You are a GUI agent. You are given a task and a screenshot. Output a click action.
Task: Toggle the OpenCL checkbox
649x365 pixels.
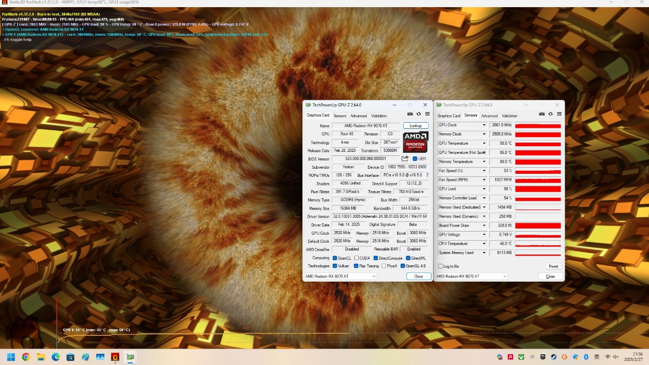coord(335,258)
